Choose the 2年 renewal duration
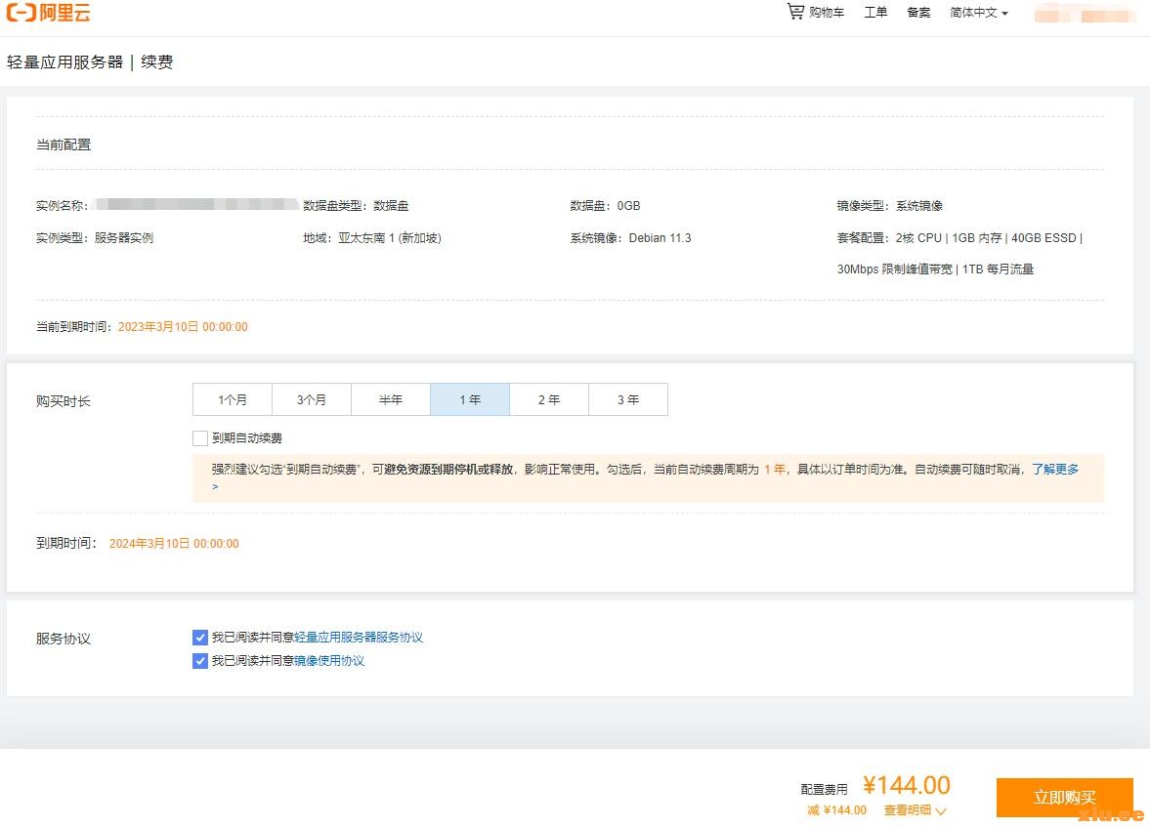Viewport: 1150px width, 827px height. point(549,399)
